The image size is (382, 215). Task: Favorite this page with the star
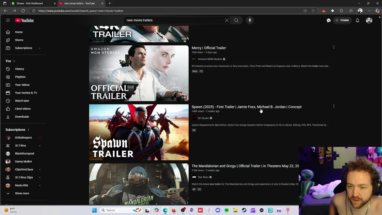313,11
